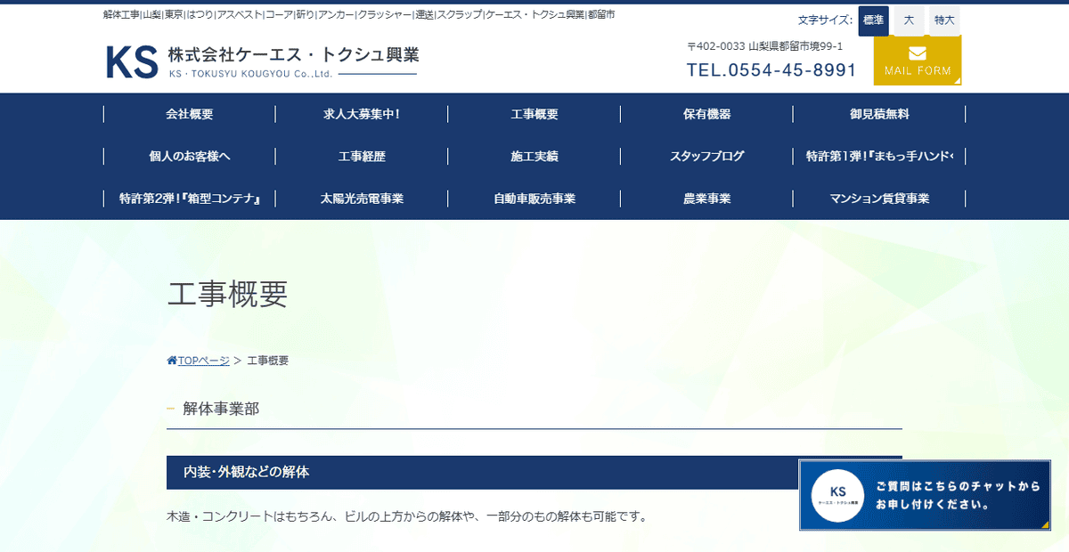Open the 御見積無料 page
The width and height of the screenshot is (1069, 552).
point(877,113)
